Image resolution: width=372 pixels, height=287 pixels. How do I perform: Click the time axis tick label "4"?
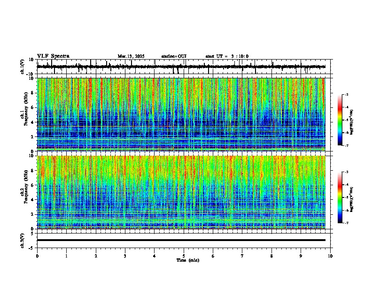pos(155,256)
